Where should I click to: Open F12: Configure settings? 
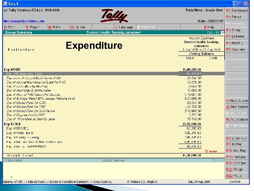[x=237, y=163]
